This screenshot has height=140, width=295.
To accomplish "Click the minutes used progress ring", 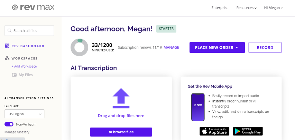I will point(79,47).
